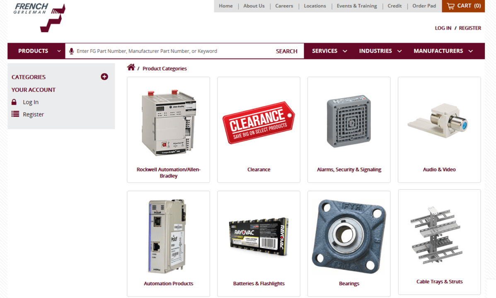This screenshot has height=298, width=496.
Task: Open the Clearance tag image
Action: click(x=259, y=123)
